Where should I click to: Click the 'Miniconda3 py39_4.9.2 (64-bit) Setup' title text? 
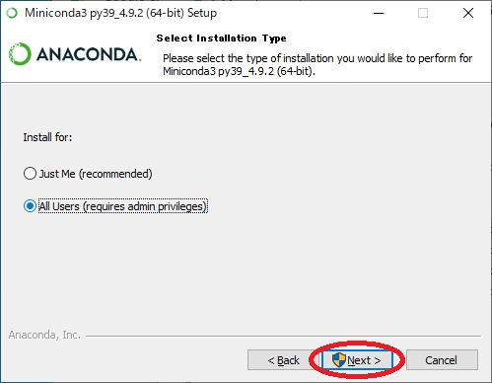coord(121,13)
